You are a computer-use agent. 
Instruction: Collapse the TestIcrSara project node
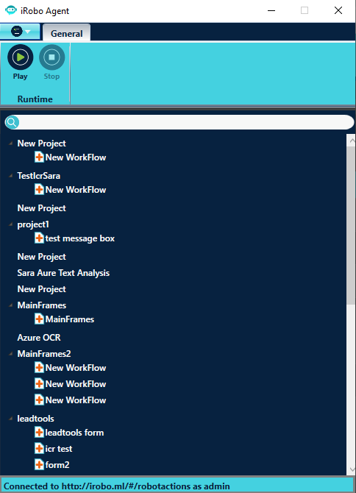11,176
